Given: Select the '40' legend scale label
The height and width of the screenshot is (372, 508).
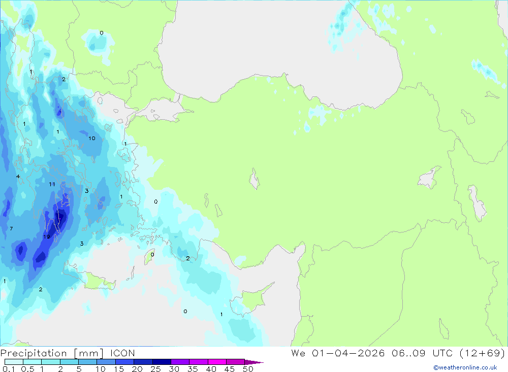Looking at the screenshot, I should [x=211, y=369].
